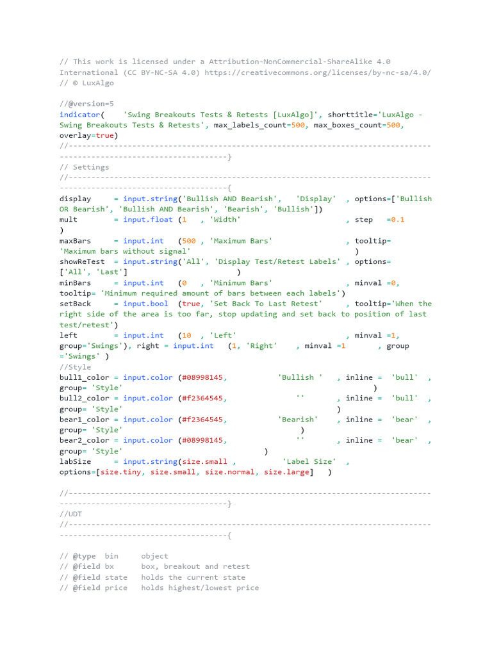
Task: Click #08998145 in the bull1_color line
Action: (202, 377)
